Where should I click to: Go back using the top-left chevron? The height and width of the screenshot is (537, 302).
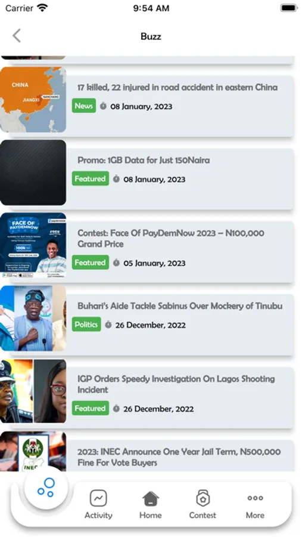[17, 36]
